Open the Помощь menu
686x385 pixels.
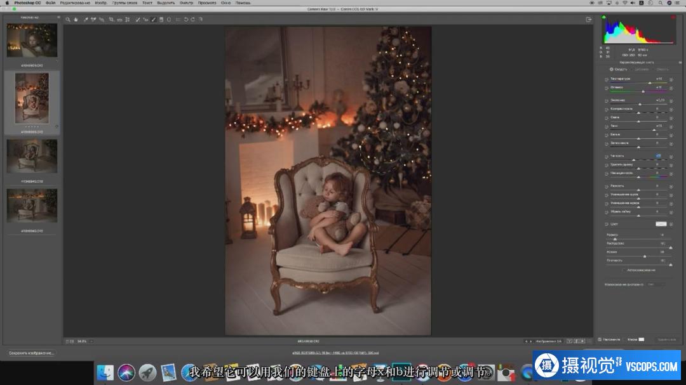point(243,3)
